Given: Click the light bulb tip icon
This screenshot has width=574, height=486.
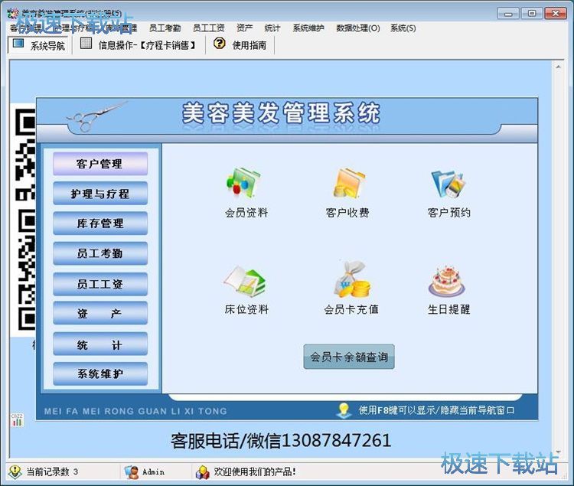Looking at the screenshot, I should 344,410.
